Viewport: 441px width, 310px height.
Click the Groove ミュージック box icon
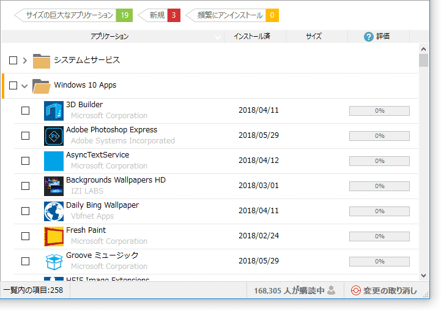[54, 262]
